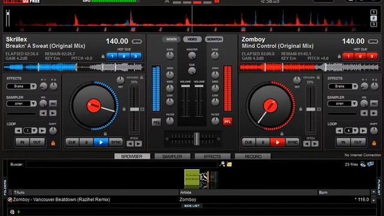Set left deck loop IN point
The height and width of the screenshot is (216, 384).
[x=22, y=142]
